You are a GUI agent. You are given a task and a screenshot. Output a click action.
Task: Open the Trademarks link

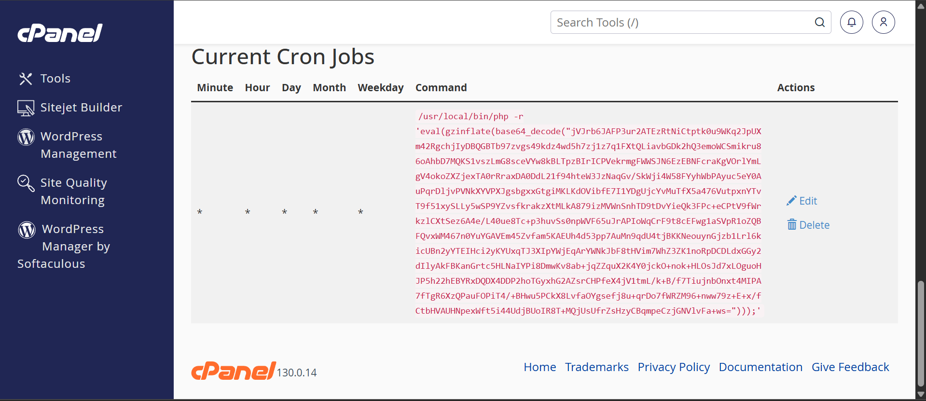click(596, 367)
